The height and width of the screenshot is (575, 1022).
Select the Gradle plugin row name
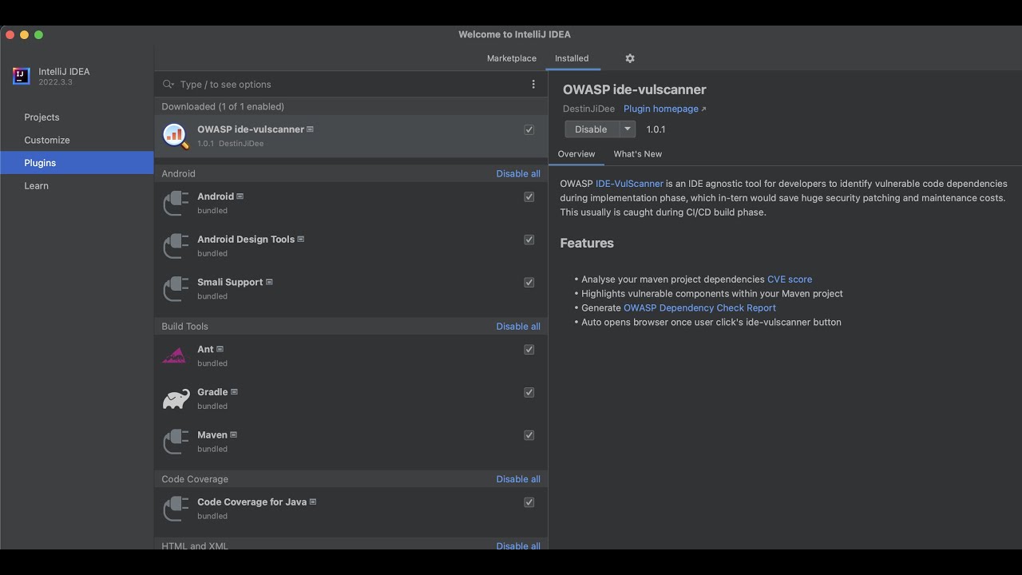click(212, 392)
